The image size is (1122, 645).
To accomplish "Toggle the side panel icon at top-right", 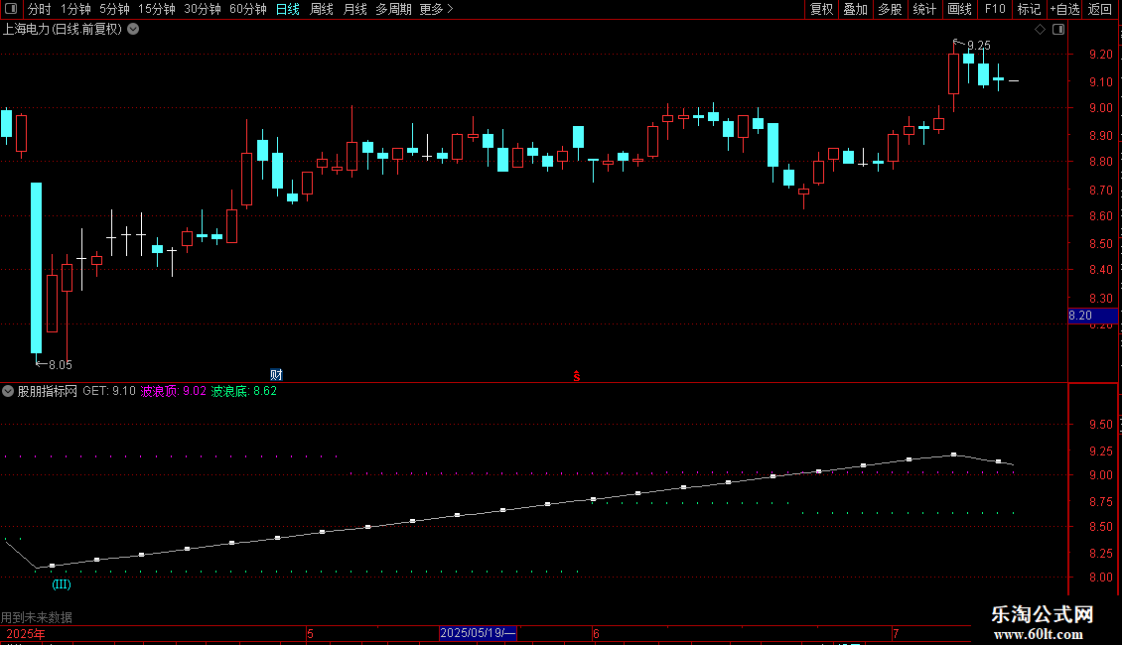I will coord(1058,30).
